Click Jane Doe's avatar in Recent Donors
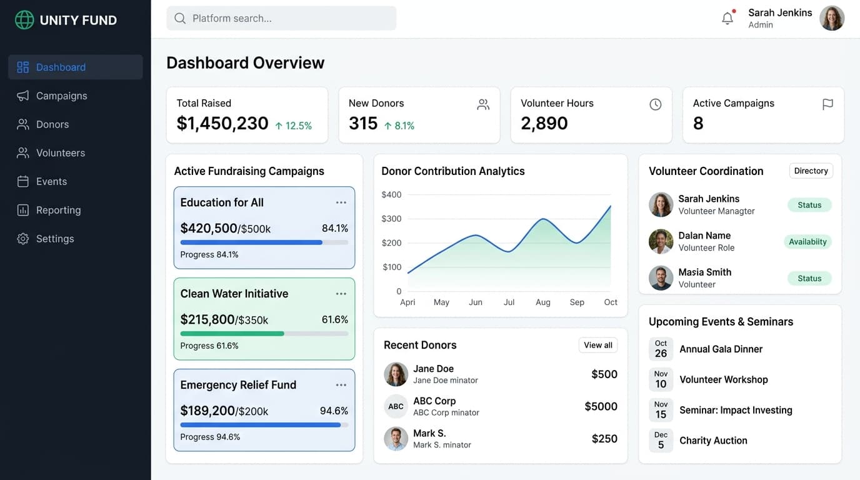860x480 pixels. tap(396, 374)
